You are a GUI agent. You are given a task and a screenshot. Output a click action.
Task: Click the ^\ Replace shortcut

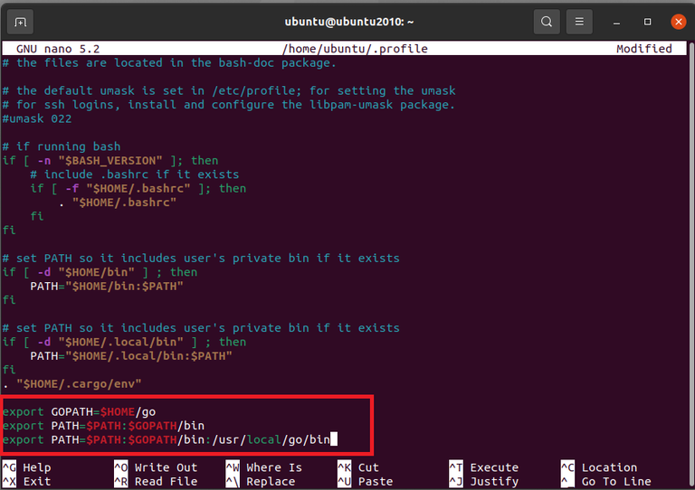(x=261, y=481)
